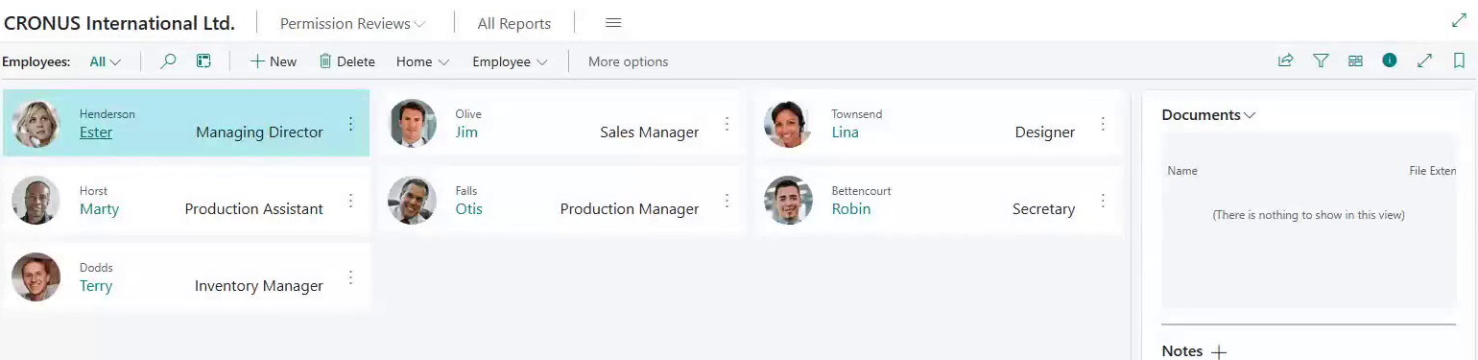Click the New button
The image size is (1478, 360).
coord(274,61)
